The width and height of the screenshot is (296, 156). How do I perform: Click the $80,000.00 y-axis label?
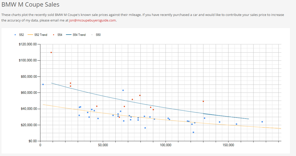(x=29, y=77)
